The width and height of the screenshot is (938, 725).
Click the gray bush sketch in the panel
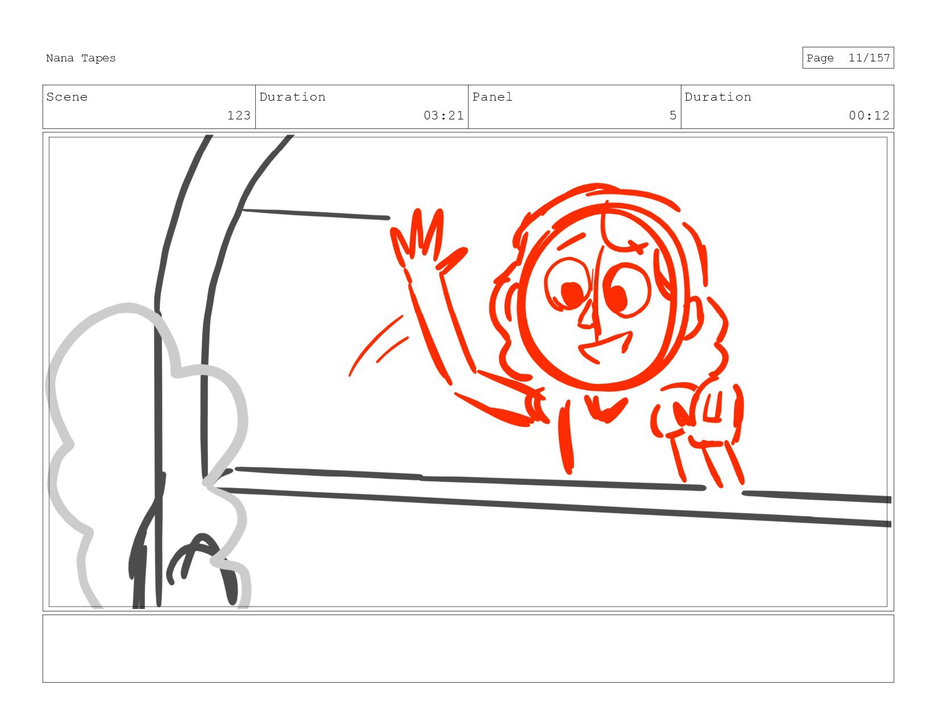[x=148, y=455]
